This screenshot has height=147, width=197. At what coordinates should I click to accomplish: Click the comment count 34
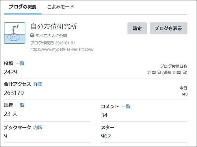coord(104,115)
